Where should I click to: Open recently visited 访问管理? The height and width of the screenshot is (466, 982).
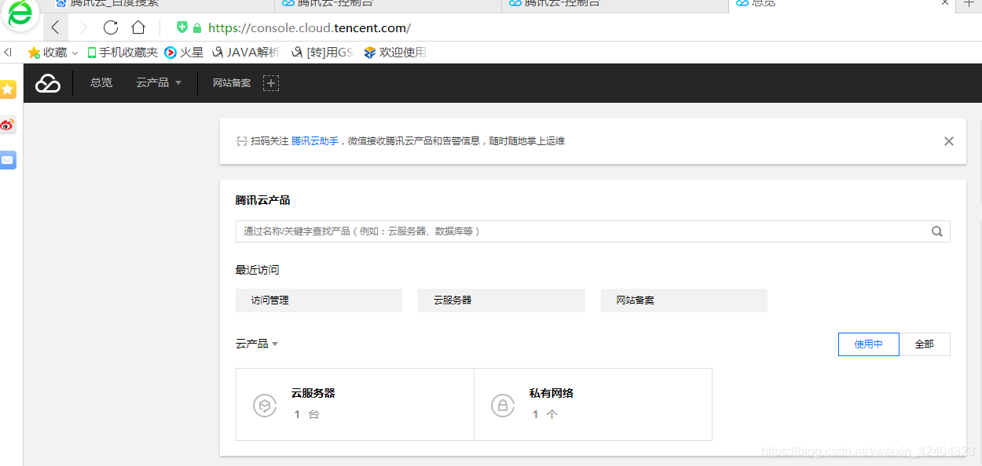coord(319,300)
